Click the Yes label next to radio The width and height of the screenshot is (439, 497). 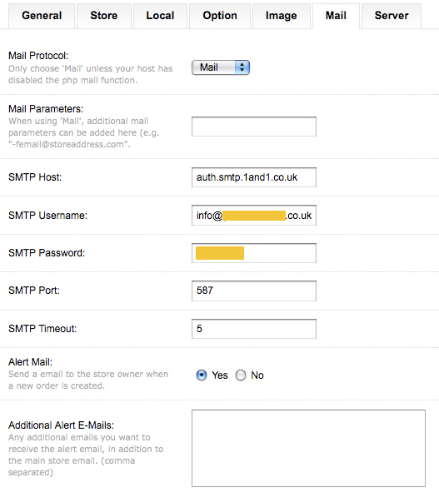[x=220, y=375]
